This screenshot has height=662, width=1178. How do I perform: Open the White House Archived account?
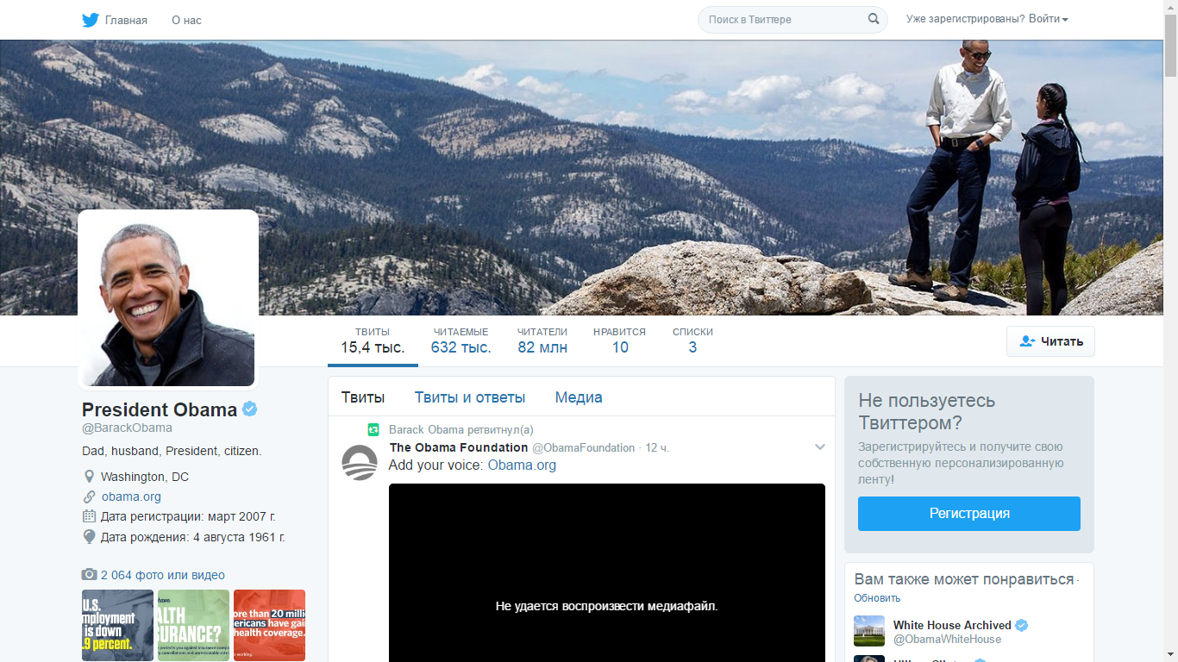tap(952, 625)
